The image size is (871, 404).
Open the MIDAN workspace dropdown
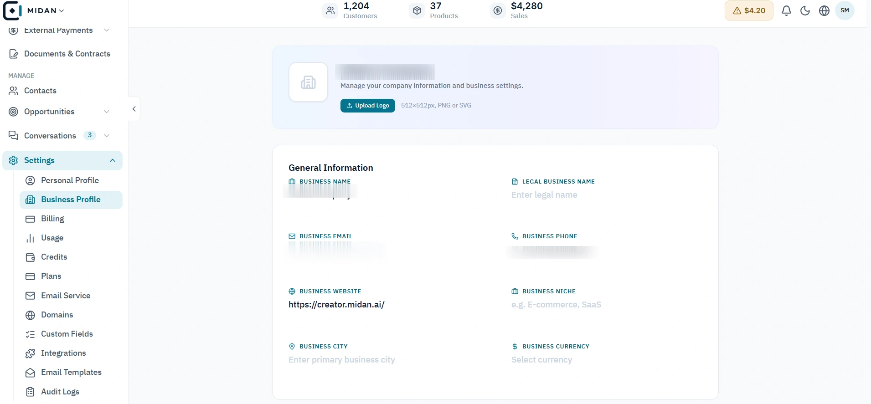click(46, 10)
